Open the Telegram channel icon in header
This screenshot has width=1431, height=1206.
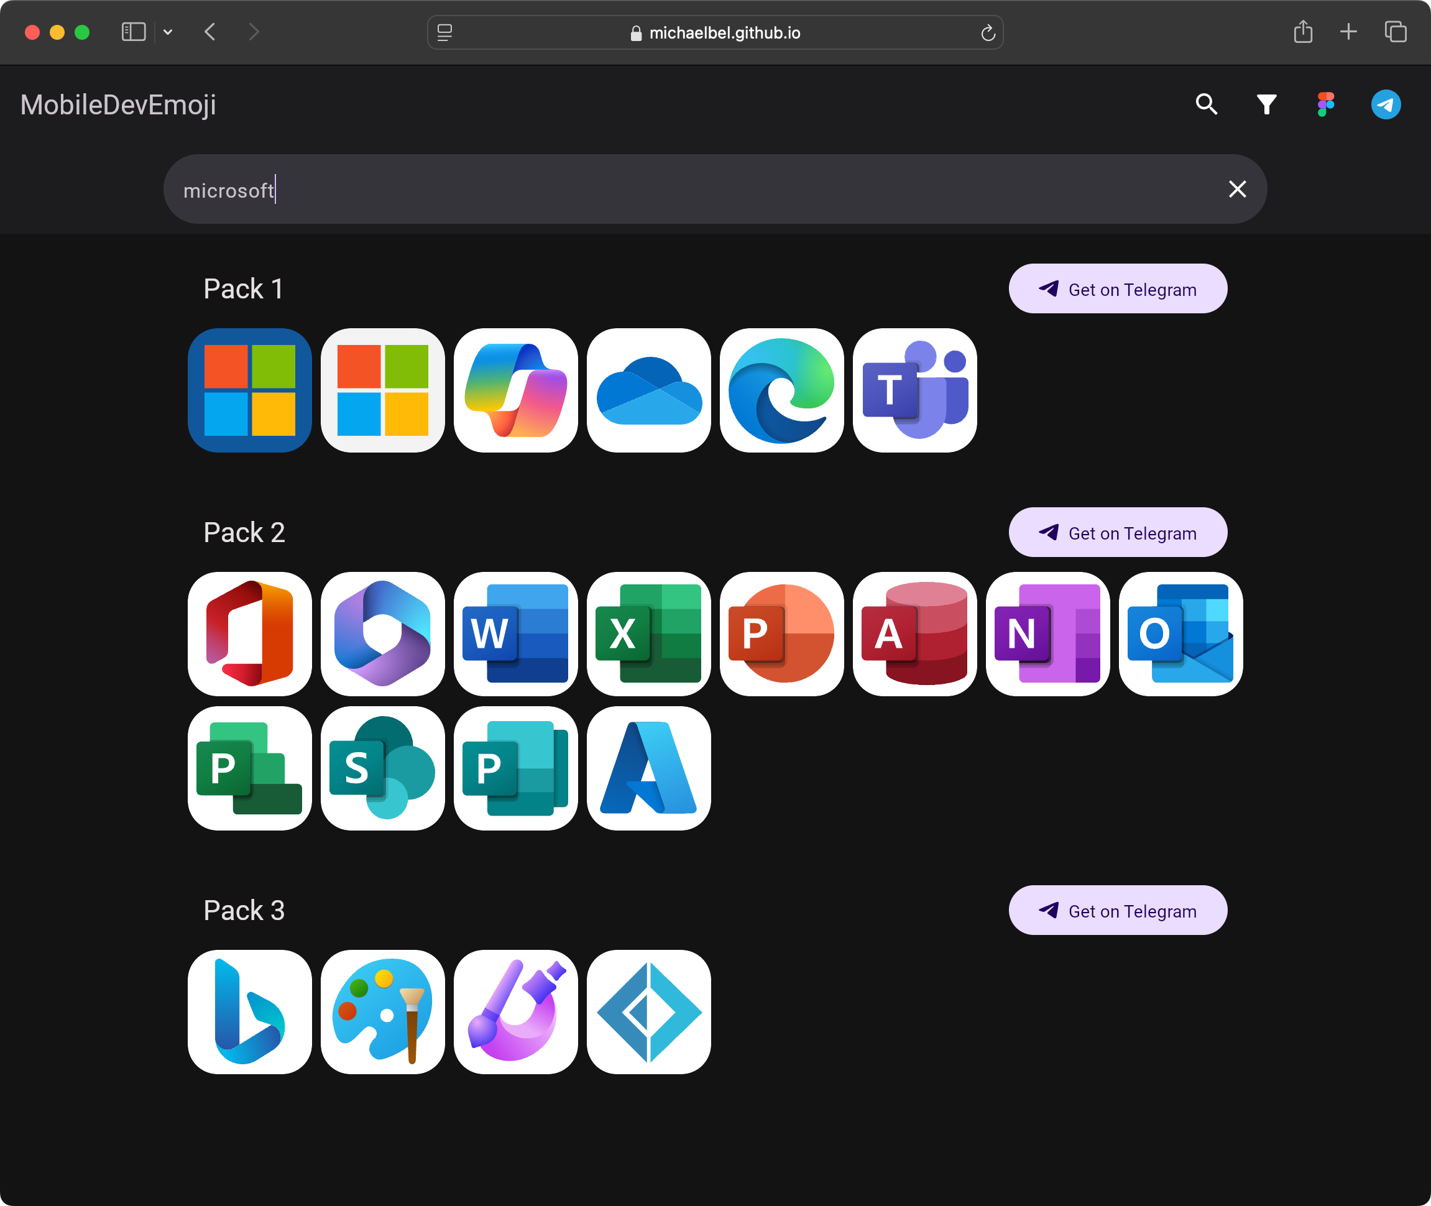coord(1386,104)
